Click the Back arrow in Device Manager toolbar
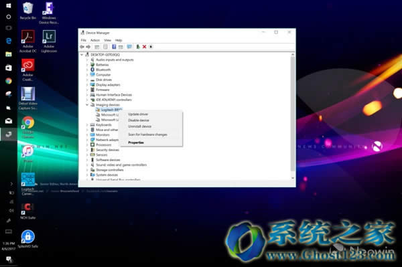Image resolution: width=402 pixels, height=267 pixels. coord(82,47)
